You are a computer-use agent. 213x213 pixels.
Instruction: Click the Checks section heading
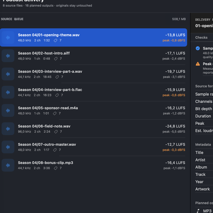point(201,37)
